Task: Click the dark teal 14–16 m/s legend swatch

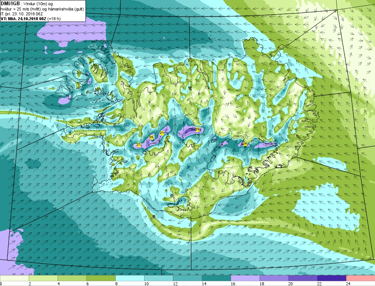Action: 216,278
